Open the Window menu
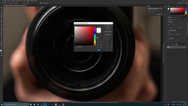188x106 pixels. 32,1
